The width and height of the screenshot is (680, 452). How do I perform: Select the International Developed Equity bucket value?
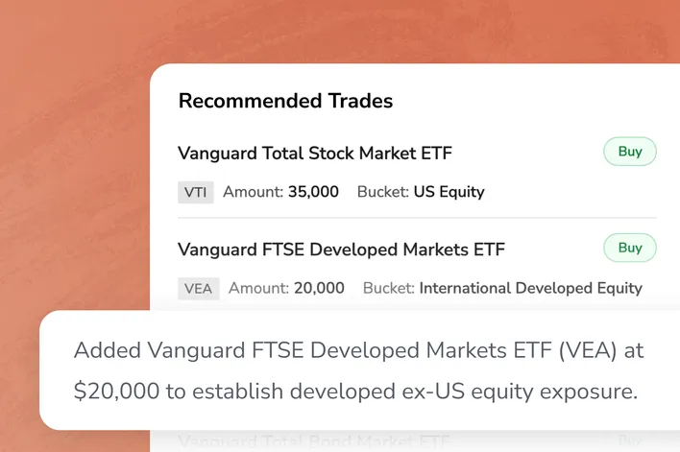530,288
